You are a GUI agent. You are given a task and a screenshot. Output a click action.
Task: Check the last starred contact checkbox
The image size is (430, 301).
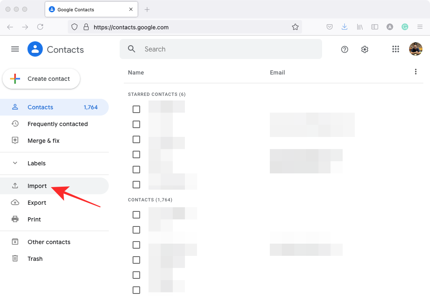(x=136, y=185)
